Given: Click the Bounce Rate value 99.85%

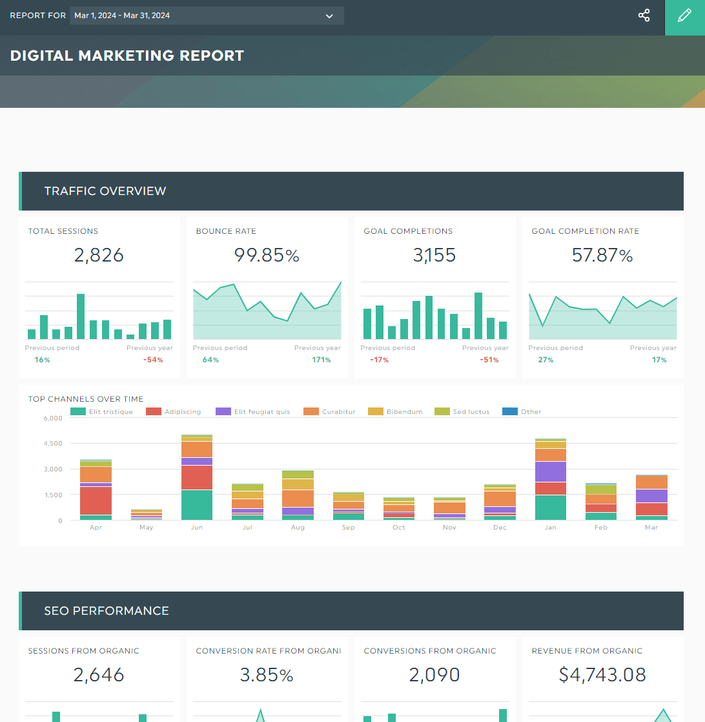Looking at the screenshot, I should pyautogui.click(x=267, y=255).
